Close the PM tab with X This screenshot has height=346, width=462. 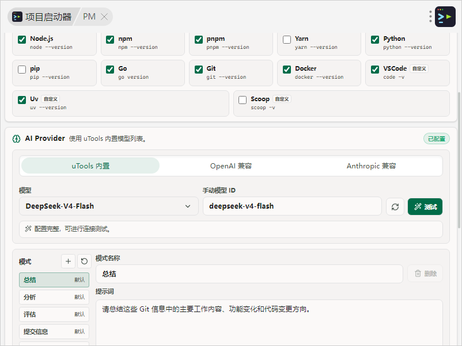click(x=104, y=17)
